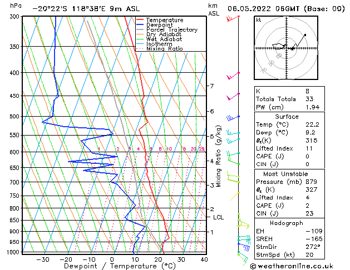Click the 900 hPa pressure label
Screen dimensions: 350x270
pyautogui.click(x=16, y=232)
